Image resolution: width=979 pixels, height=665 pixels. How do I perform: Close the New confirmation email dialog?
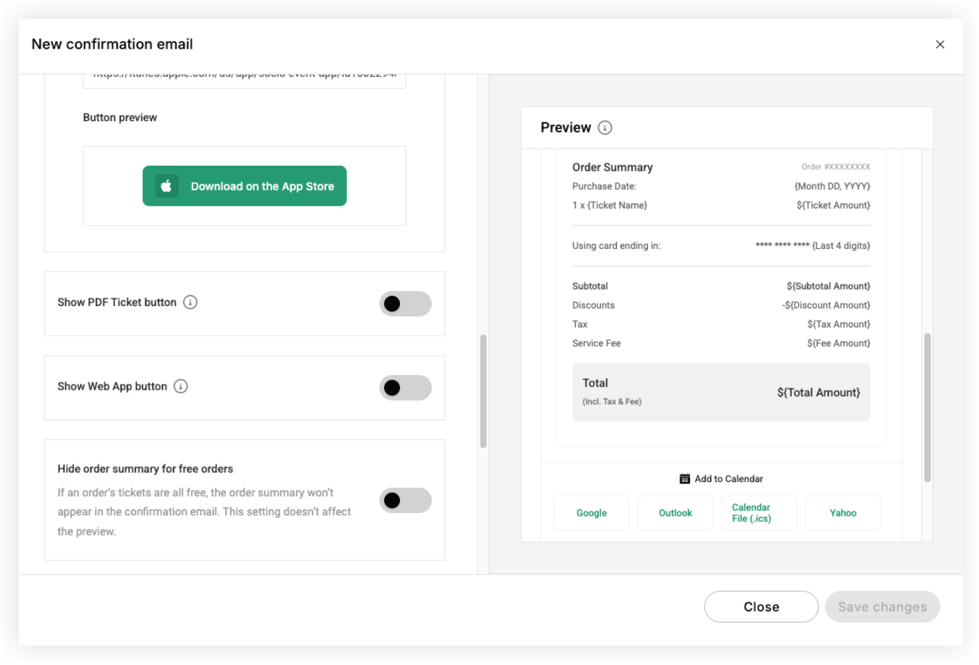[940, 44]
